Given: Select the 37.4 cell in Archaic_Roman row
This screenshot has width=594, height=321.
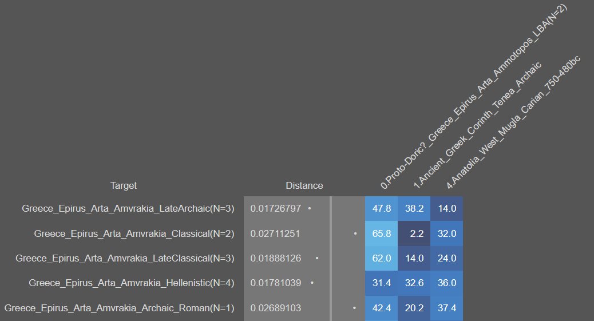Looking at the screenshot, I should (x=446, y=308).
